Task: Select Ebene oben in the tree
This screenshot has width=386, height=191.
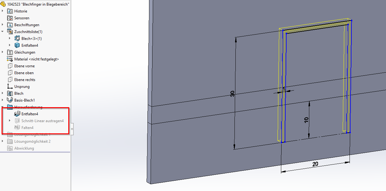Action: coord(24,73)
